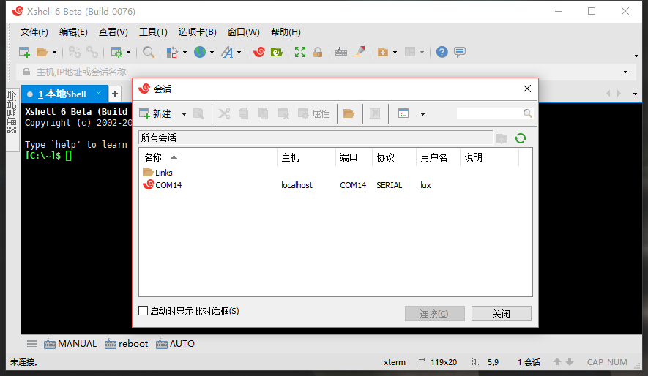The width and height of the screenshot is (648, 376).
Task: Click the color scheme icon in main toolbar
Action: pyautogui.click(x=172, y=52)
